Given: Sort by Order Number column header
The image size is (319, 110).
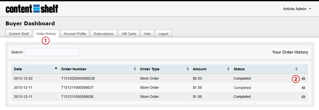Looking at the screenshot, I should point(98,69).
